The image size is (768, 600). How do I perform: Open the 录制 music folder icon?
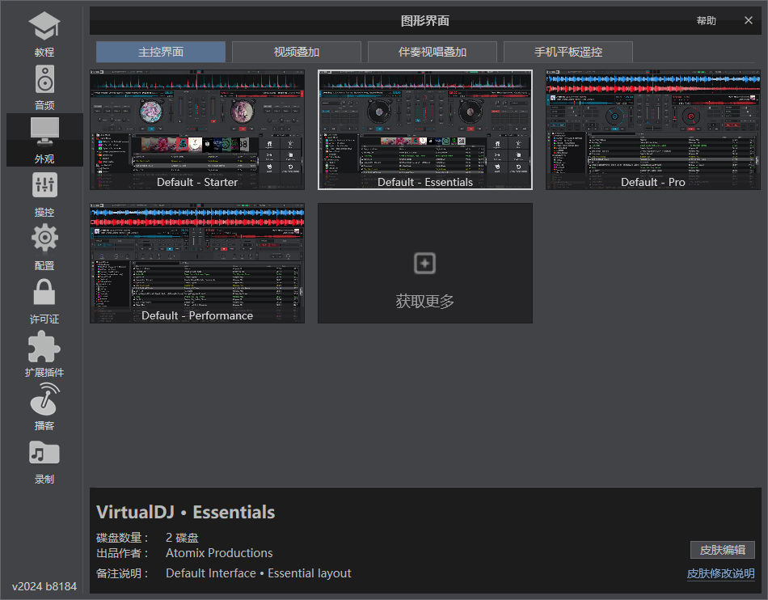[x=44, y=453]
